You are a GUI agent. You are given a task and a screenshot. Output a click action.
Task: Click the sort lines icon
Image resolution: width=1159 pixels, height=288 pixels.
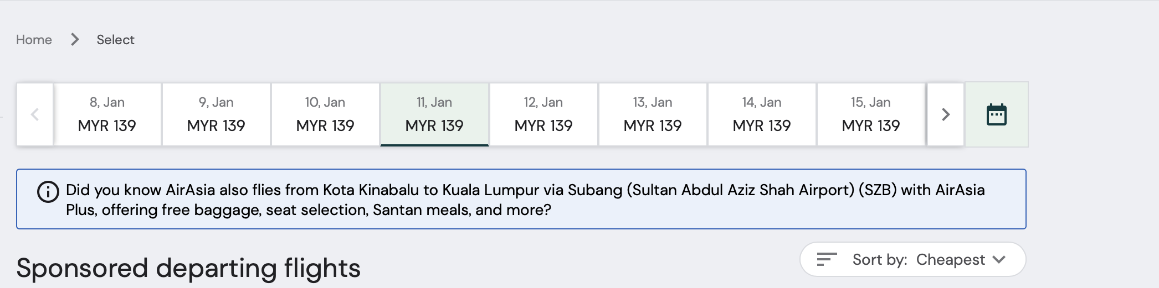tap(827, 259)
